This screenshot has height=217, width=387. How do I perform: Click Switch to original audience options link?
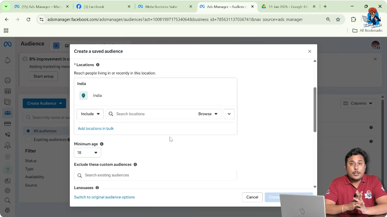(104, 197)
